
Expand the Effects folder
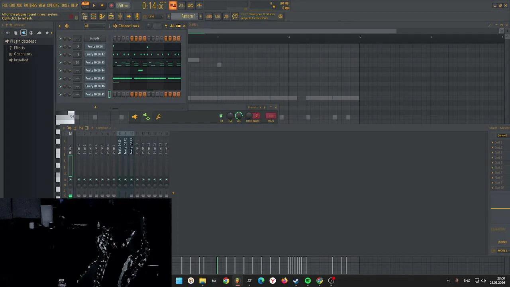pyautogui.click(x=19, y=48)
